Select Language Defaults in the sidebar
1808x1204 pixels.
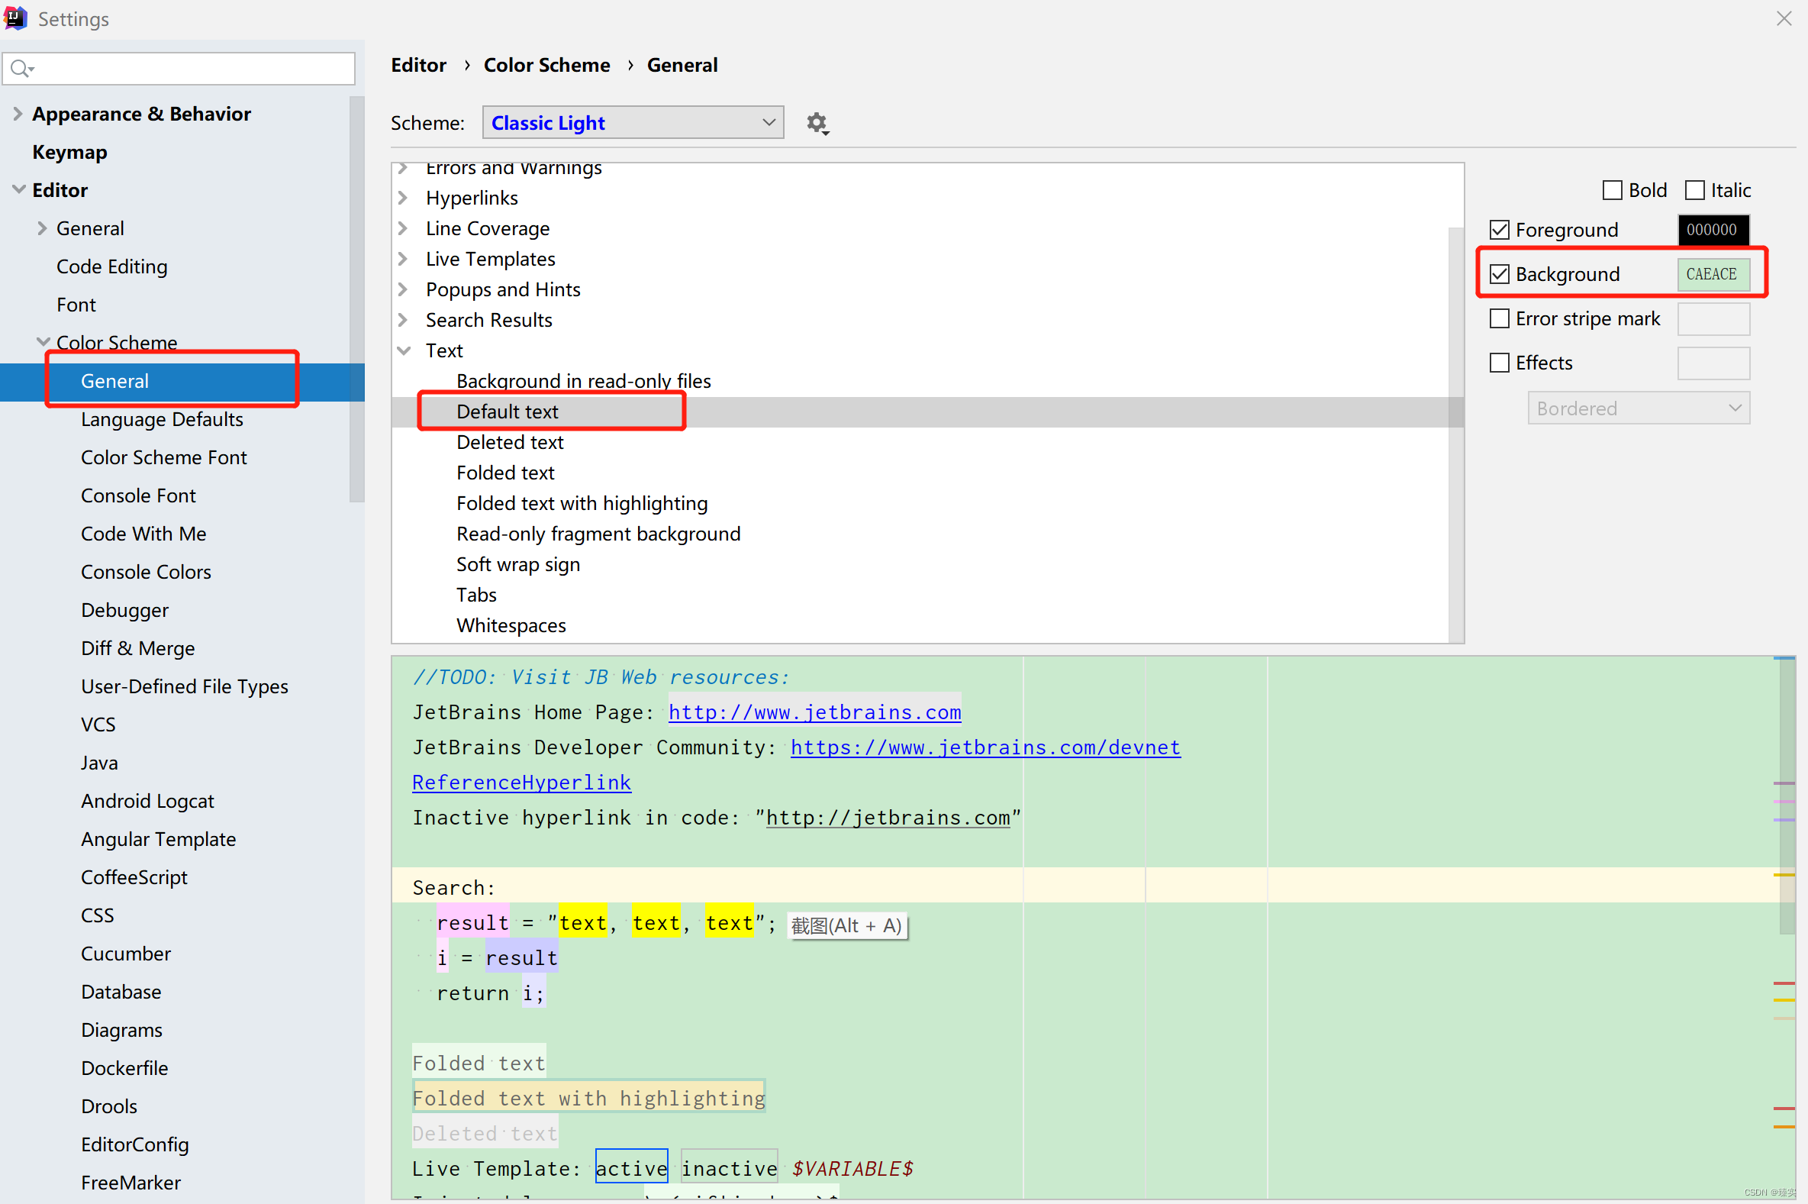pos(162,419)
